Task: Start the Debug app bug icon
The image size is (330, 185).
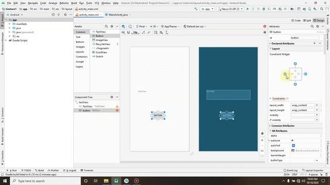Action: [x=263, y=9]
